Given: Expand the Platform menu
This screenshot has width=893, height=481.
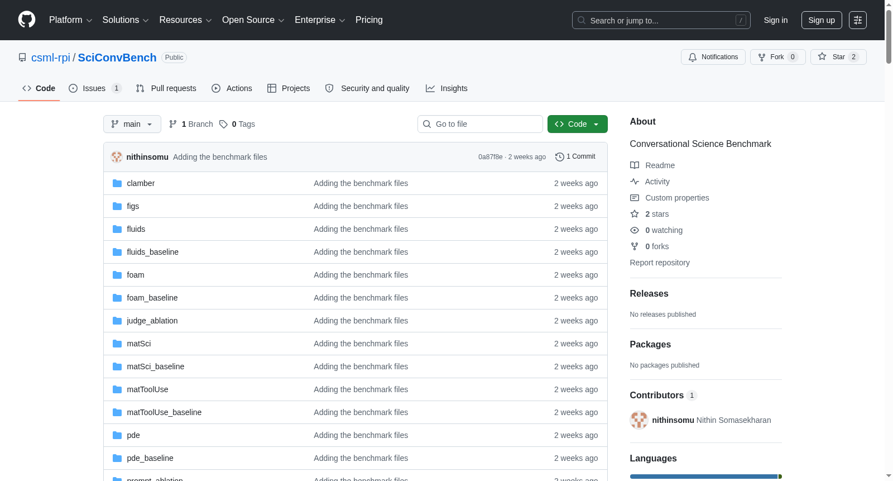Looking at the screenshot, I should tap(70, 20).
